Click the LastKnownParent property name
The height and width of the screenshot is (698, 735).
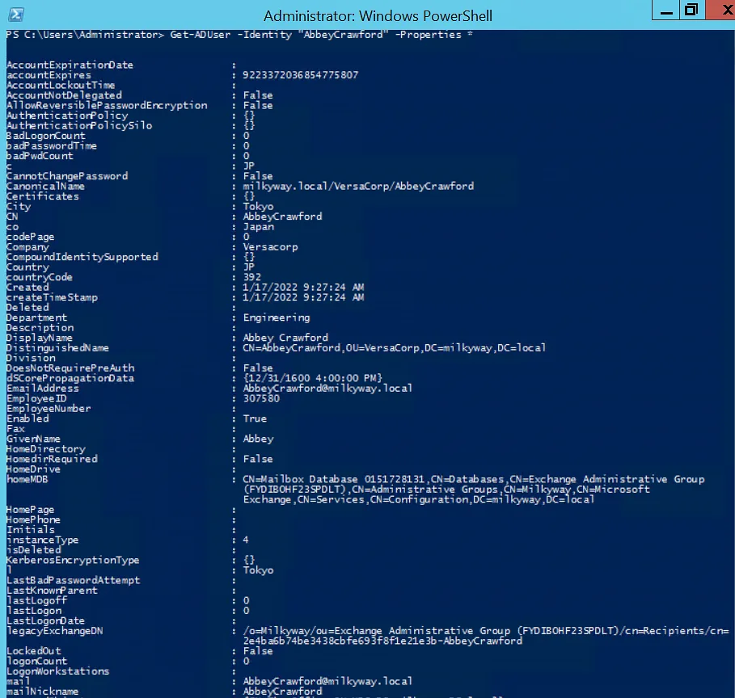point(52,591)
